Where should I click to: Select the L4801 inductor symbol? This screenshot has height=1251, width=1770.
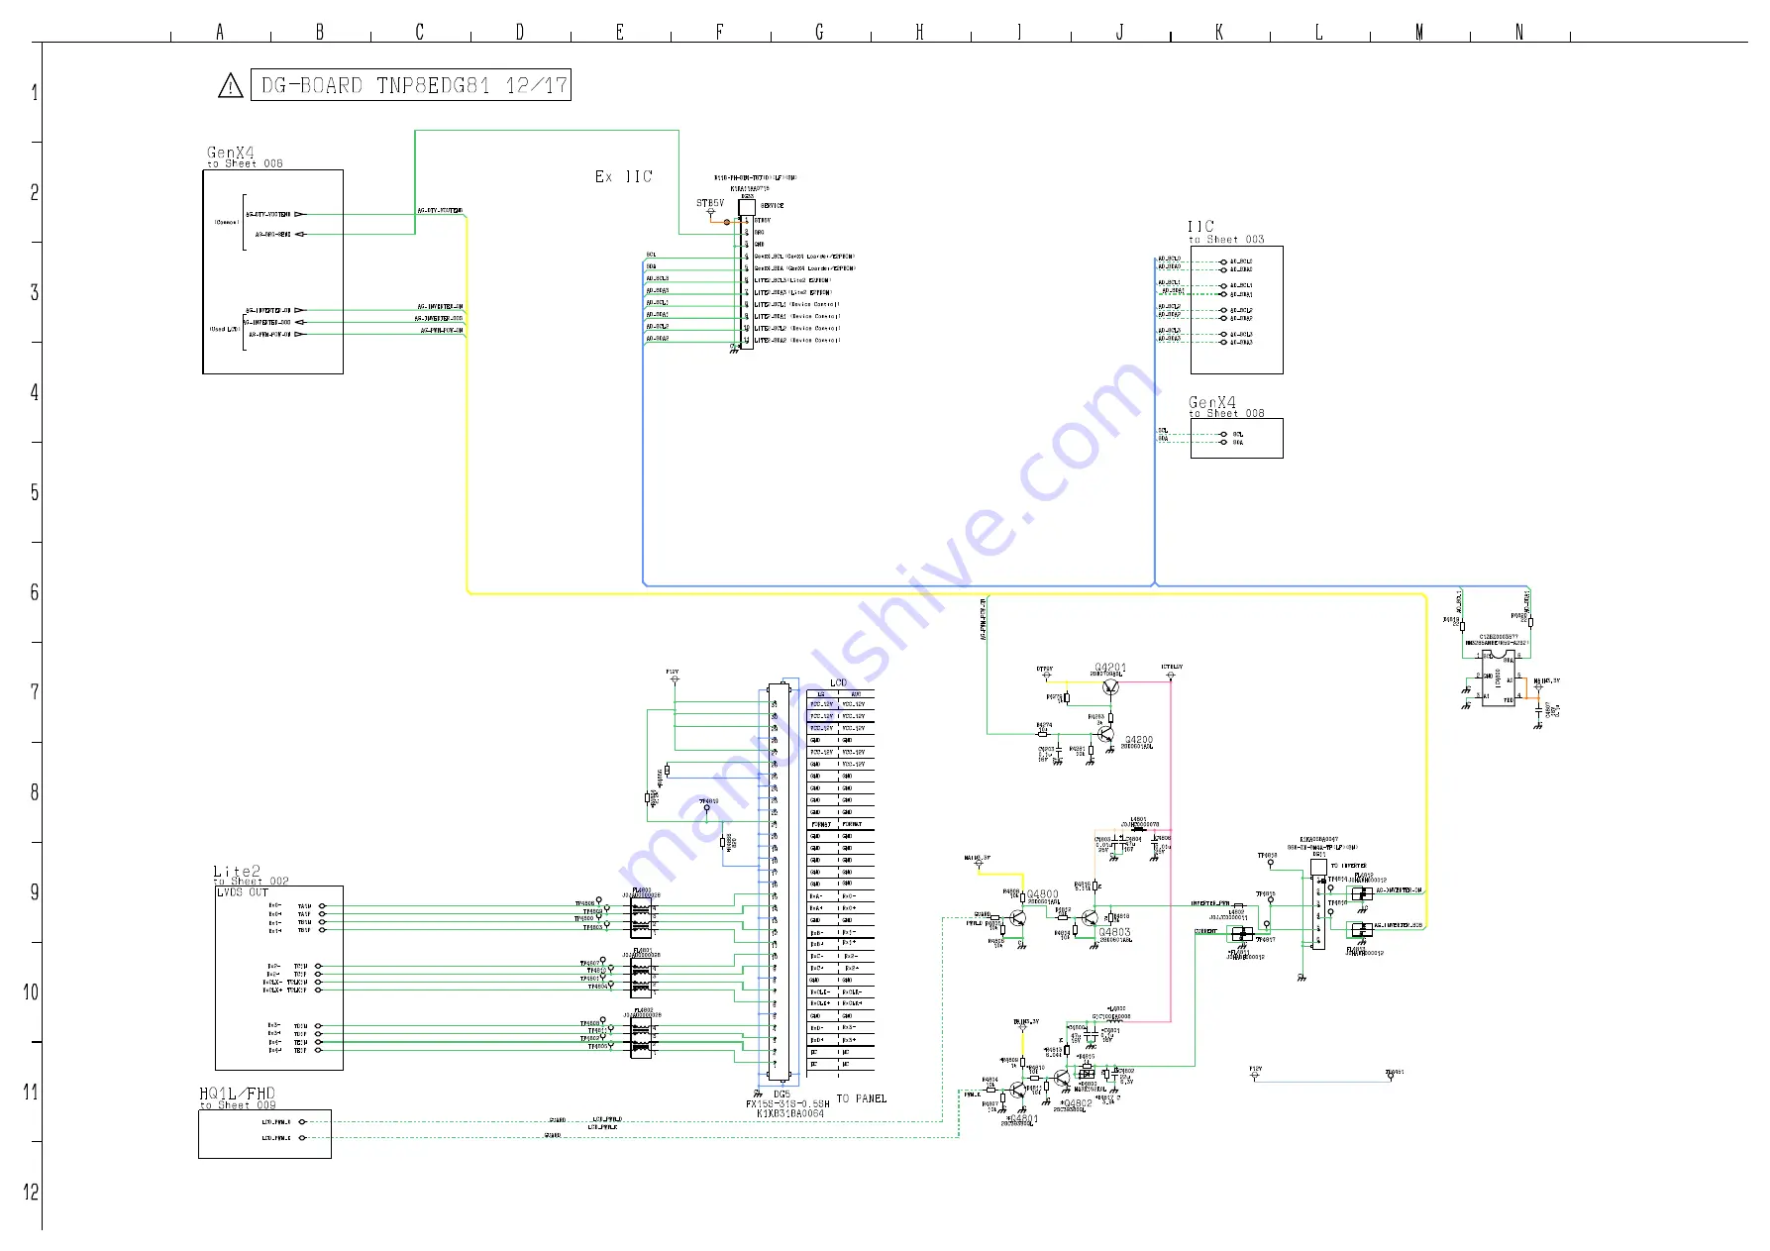click(1138, 830)
